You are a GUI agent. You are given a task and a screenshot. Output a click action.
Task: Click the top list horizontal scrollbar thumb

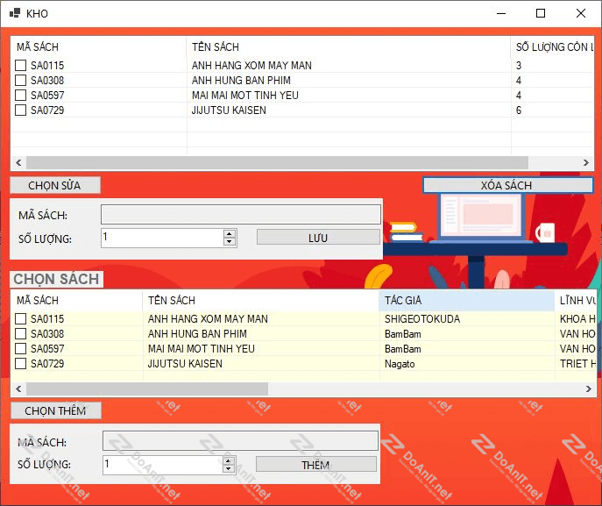tap(277, 162)
